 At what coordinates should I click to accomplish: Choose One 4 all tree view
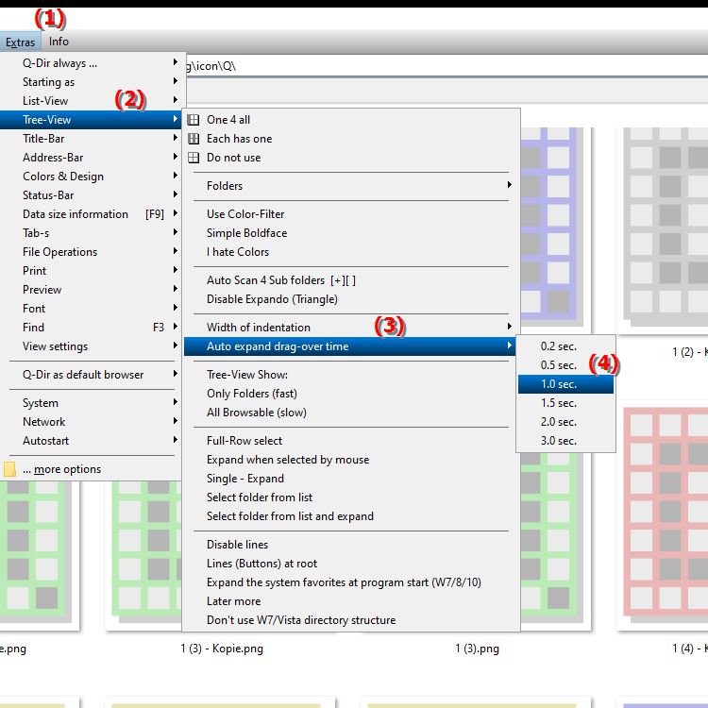click(351, 120)
